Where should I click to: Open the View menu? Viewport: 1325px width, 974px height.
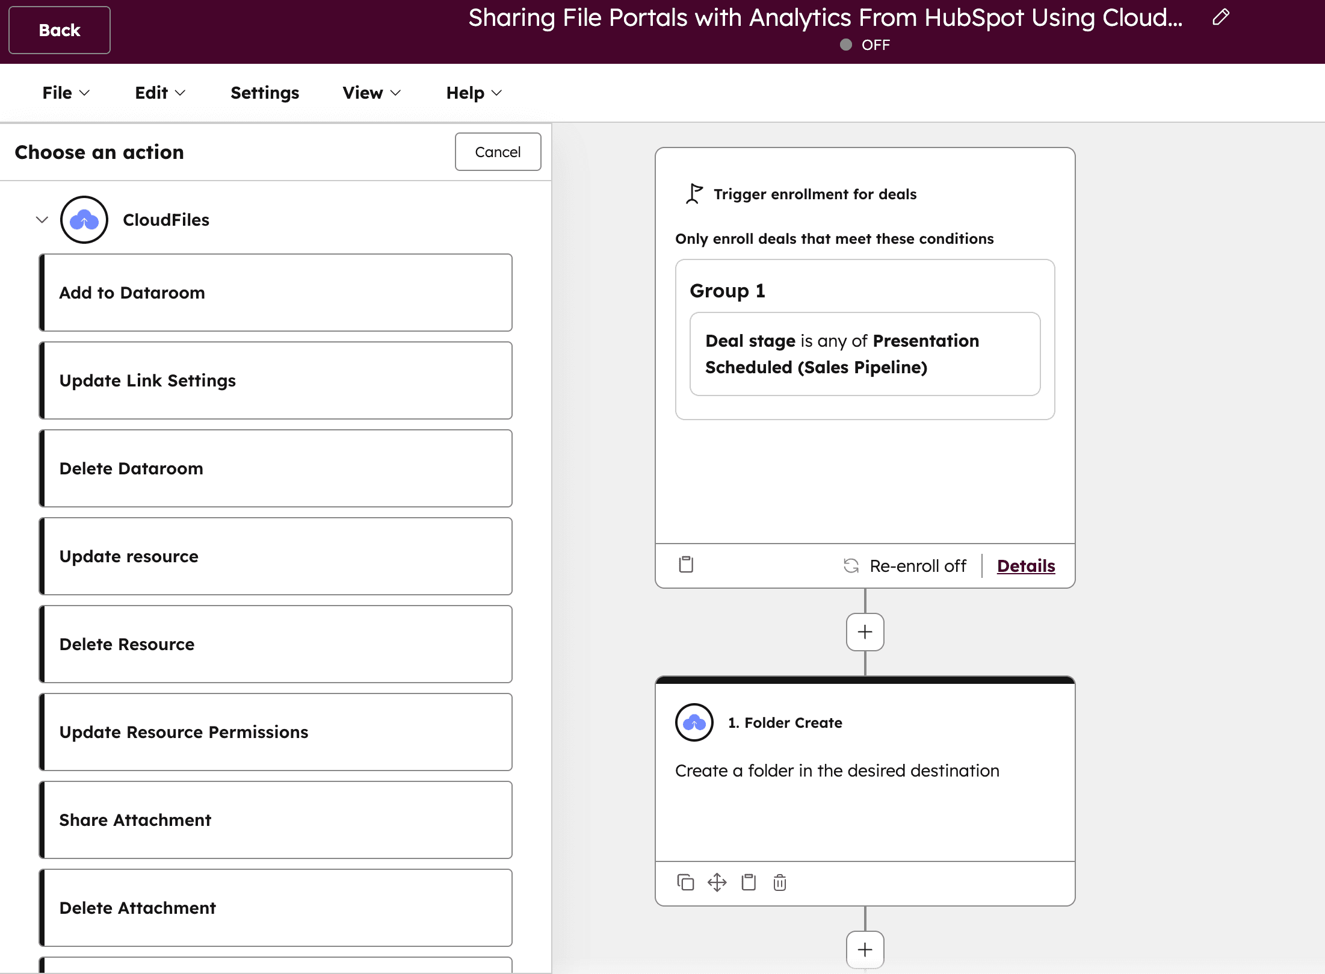point(370,93)
